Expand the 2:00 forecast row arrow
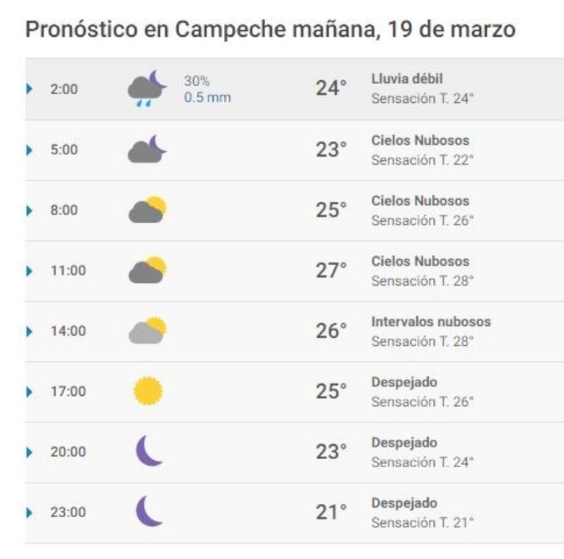 (29, 89)
